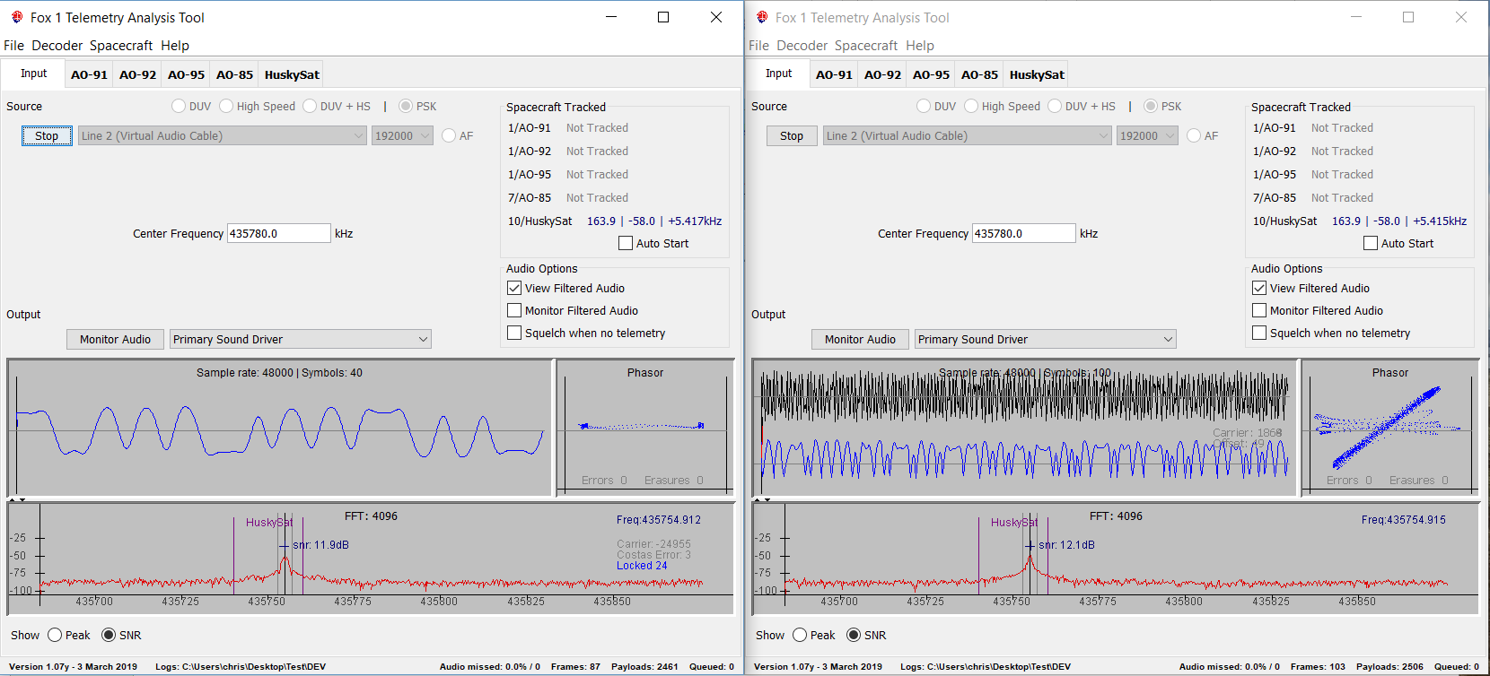Open Primary Sound Driver dropdown in left window
The height and width of the screenshot is (676, 1490).
coord(300,339)
